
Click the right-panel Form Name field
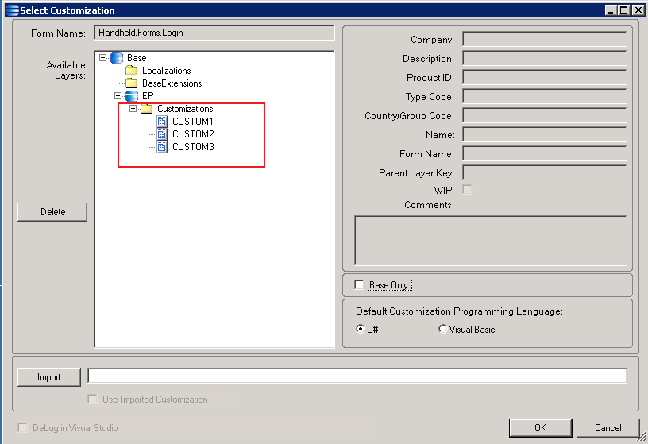(545, 153)
